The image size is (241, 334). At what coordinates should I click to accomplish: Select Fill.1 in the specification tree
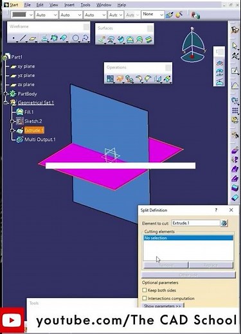[x=29, y=112]
